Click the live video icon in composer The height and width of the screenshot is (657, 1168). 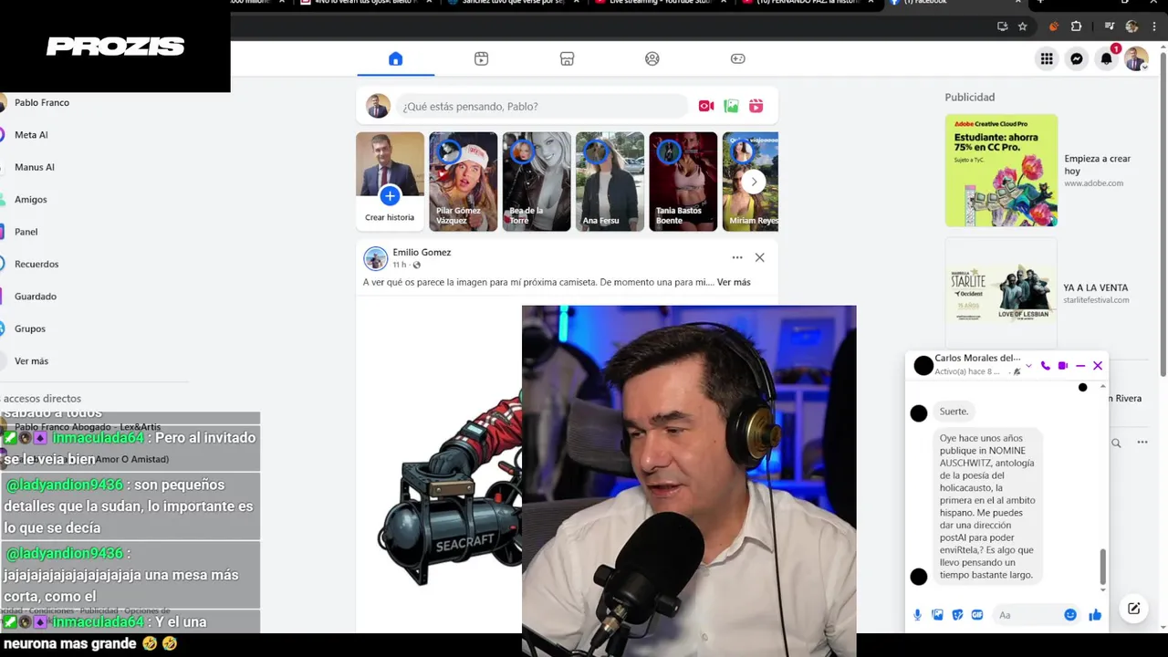point(705,106)
